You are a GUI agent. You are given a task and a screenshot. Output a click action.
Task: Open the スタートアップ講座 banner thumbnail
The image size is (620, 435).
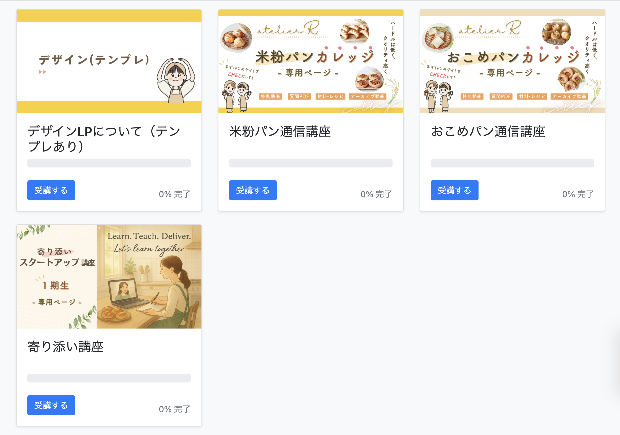(x=109, y=277)
